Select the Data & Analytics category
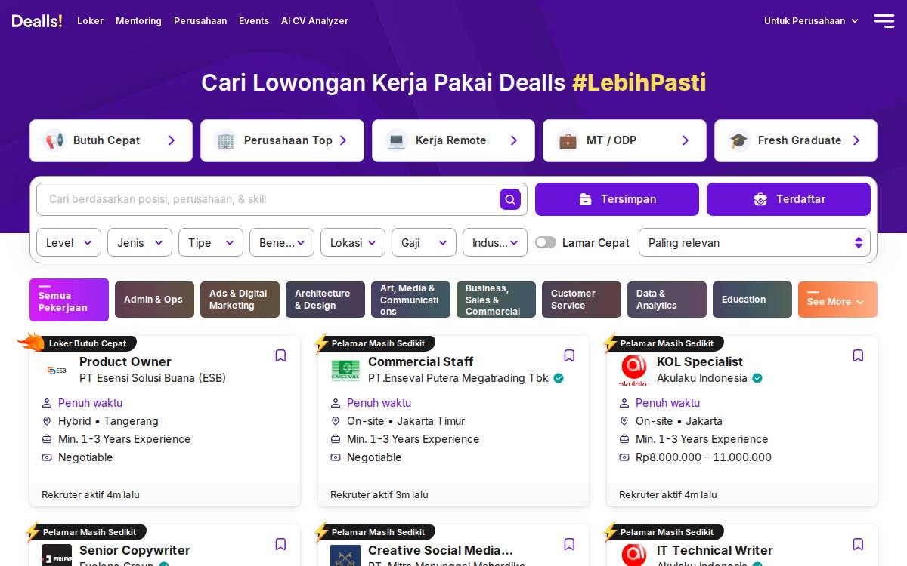907x566 pixels. (x=667, y=300)
